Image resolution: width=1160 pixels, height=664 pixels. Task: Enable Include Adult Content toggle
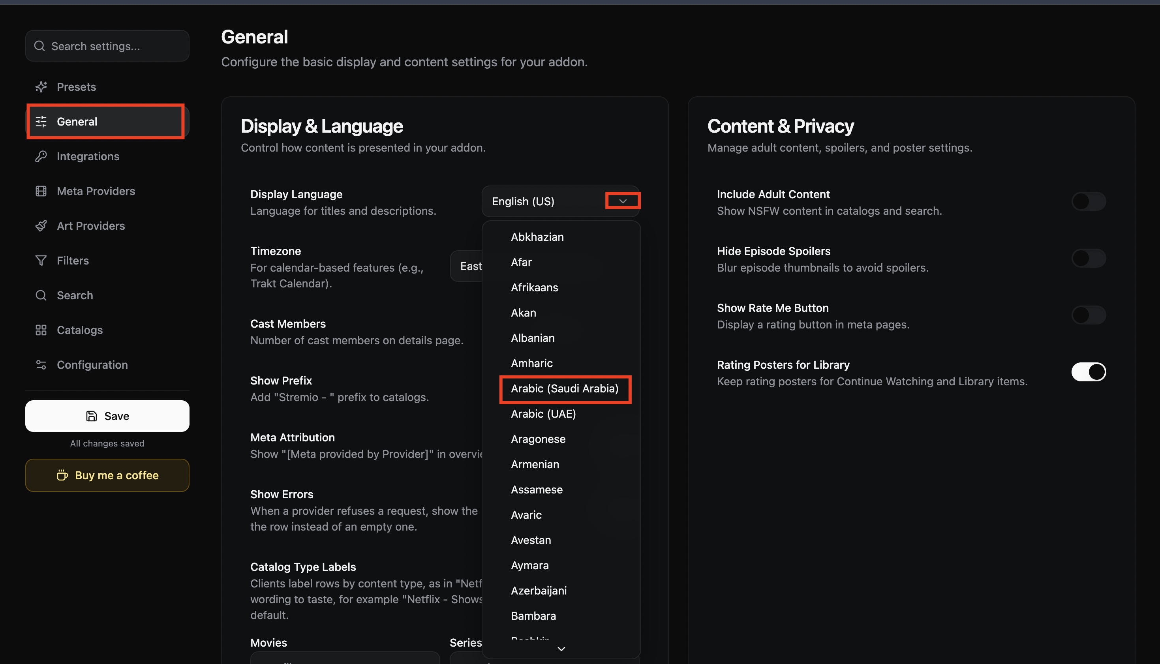tap(1089, 201)
